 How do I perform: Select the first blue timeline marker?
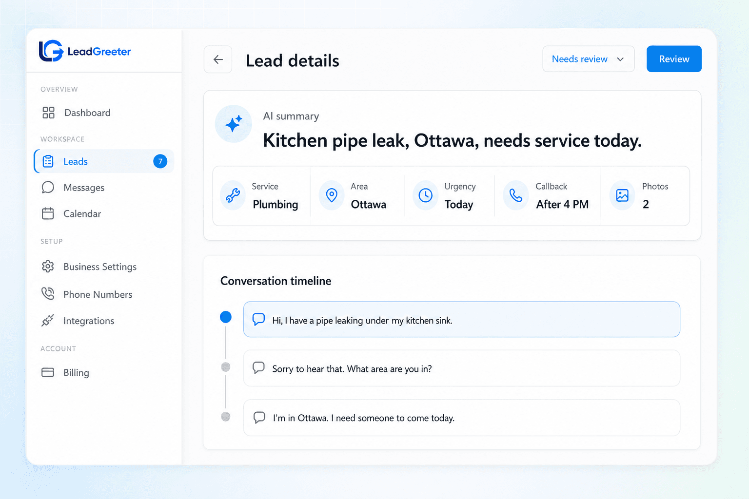(x=226, y=317)
